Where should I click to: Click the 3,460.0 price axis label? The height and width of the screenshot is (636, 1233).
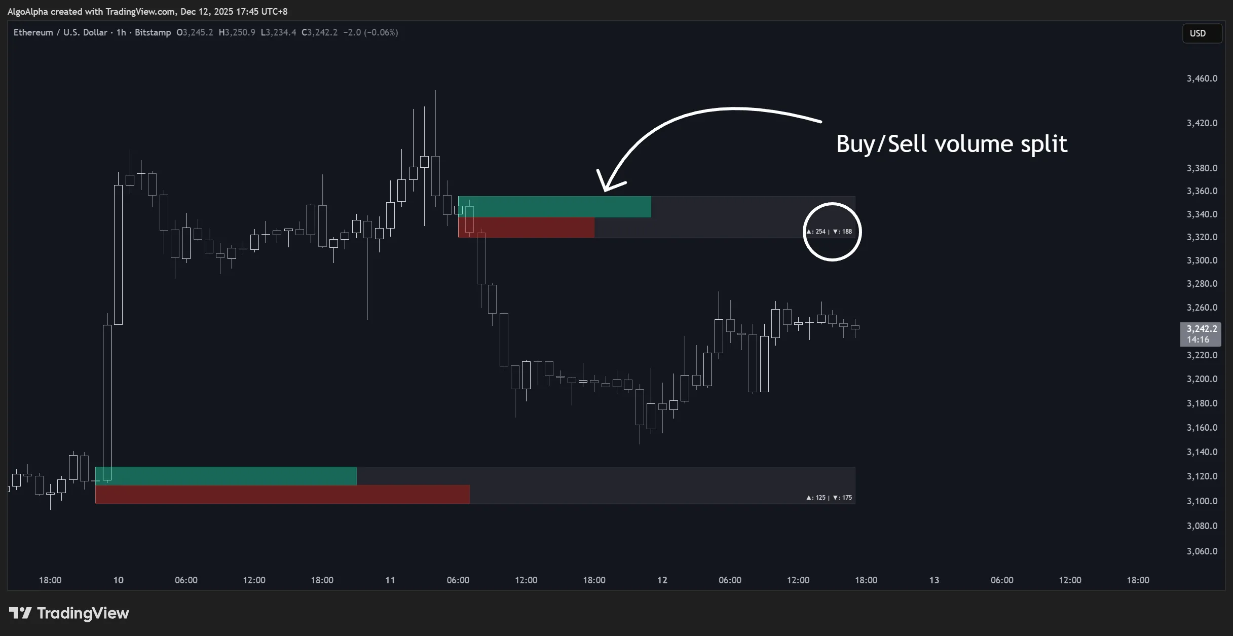[x=1202, y=79]
